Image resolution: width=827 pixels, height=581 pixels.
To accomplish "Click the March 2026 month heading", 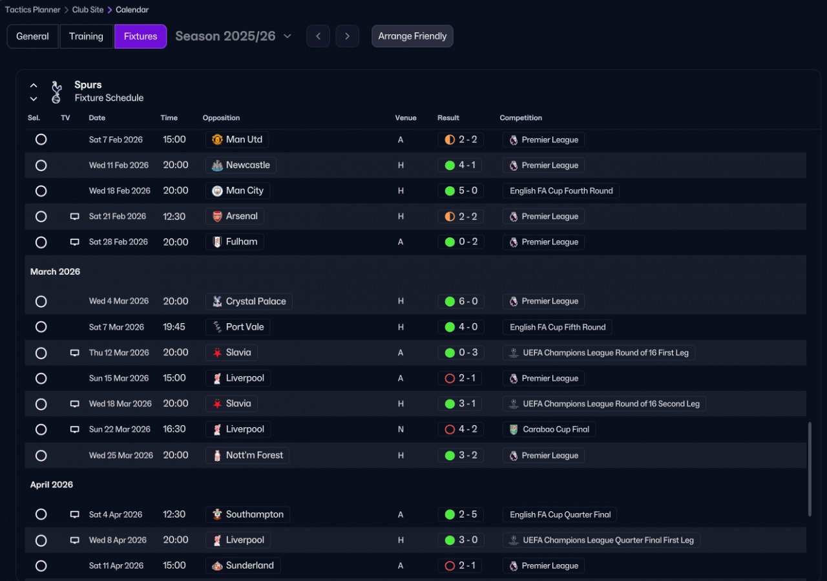I will pos(55,272).
